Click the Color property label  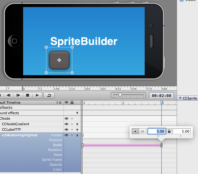[x=57, y=169]
